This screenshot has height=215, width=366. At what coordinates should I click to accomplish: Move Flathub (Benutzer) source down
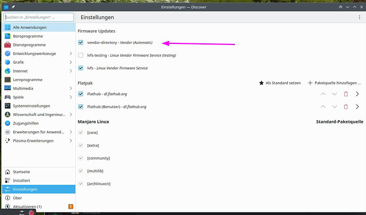335,106
